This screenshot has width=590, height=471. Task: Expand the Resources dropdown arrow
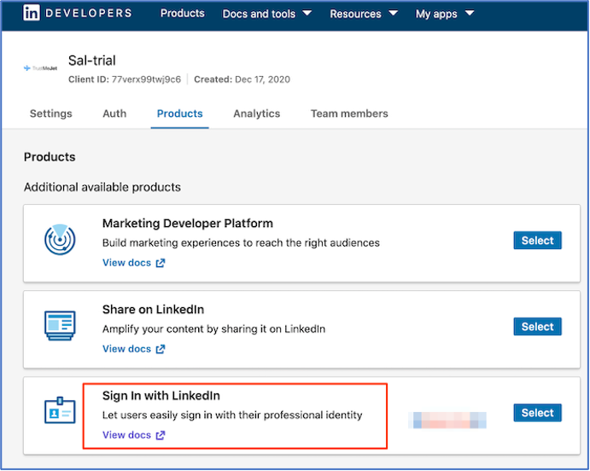[394, 13]
